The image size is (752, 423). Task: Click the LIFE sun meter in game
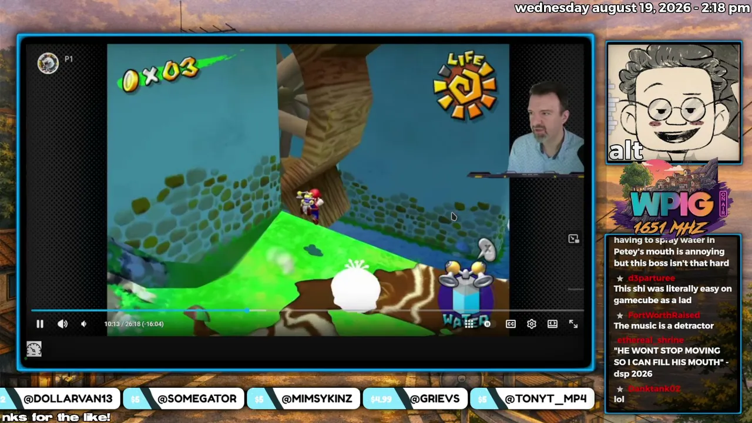pyautogui.click(x=466, y=86)
